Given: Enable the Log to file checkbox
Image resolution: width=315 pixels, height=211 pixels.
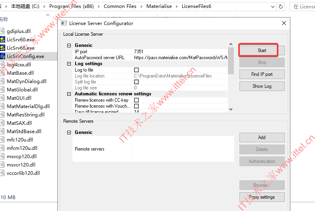Looking at the screenshot, I should (x=136, y=70).
